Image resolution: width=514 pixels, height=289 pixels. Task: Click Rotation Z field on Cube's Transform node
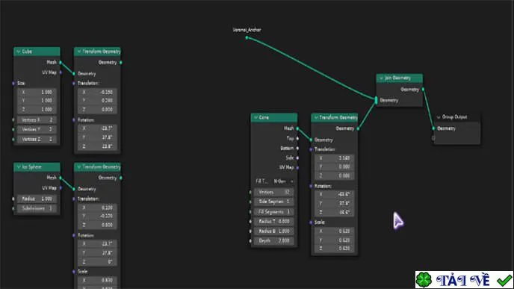coord(97,146)
